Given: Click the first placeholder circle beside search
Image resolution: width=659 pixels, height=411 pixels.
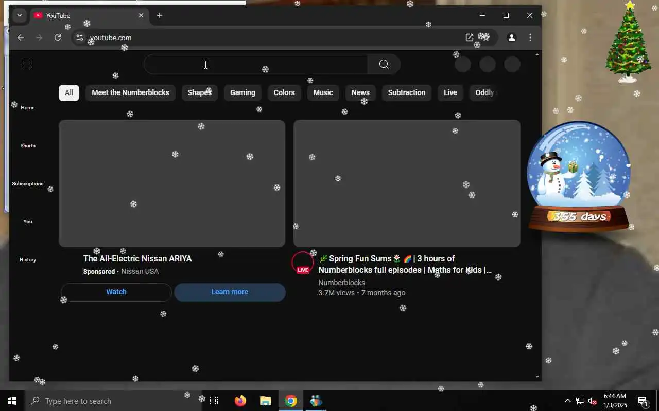Looking at the screenshot, I should [463, 64].
